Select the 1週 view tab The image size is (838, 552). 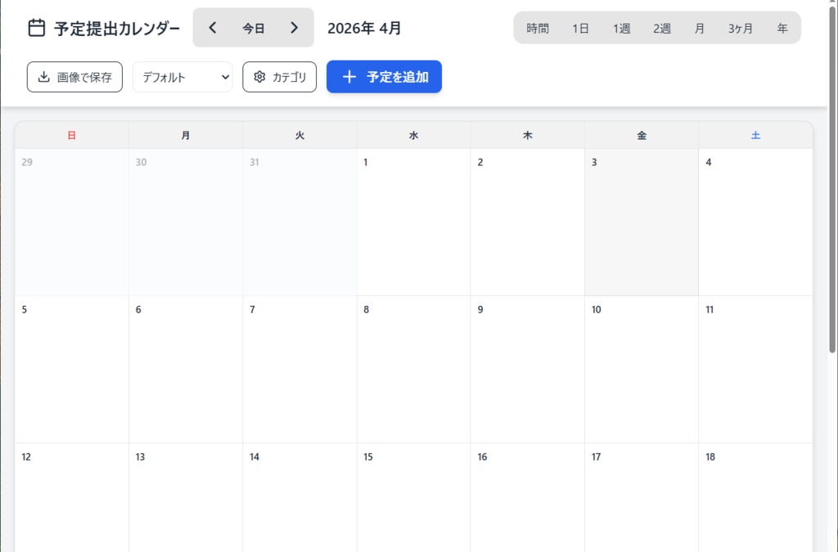pyautogui.click(x=622, y=29)
